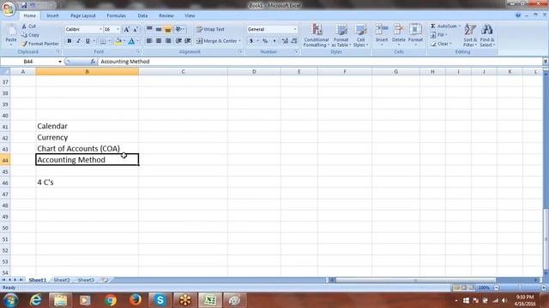Apply Percent Style format
549x308 pixels.
(x=265, y=41)
